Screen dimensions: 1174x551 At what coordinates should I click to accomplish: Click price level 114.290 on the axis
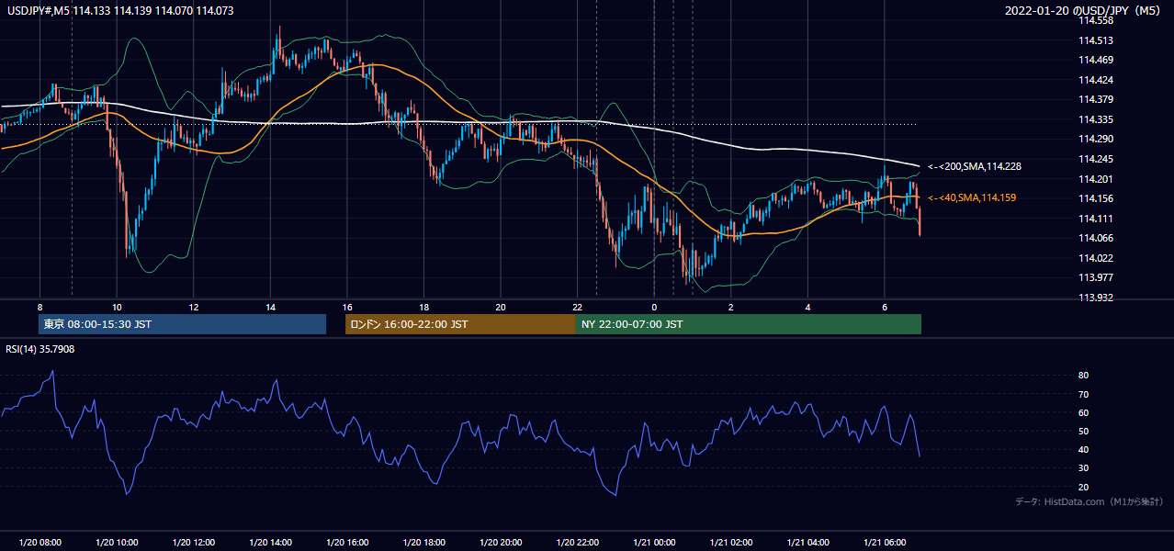(1096, 139)
